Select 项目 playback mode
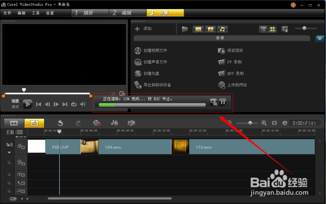Screen dimensions: 326x204 pyautogui.click(x=15, y=101)
